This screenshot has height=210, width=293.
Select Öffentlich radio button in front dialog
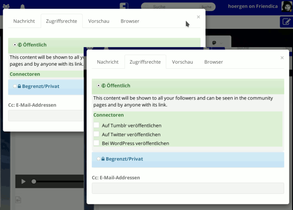coord(98,86)
